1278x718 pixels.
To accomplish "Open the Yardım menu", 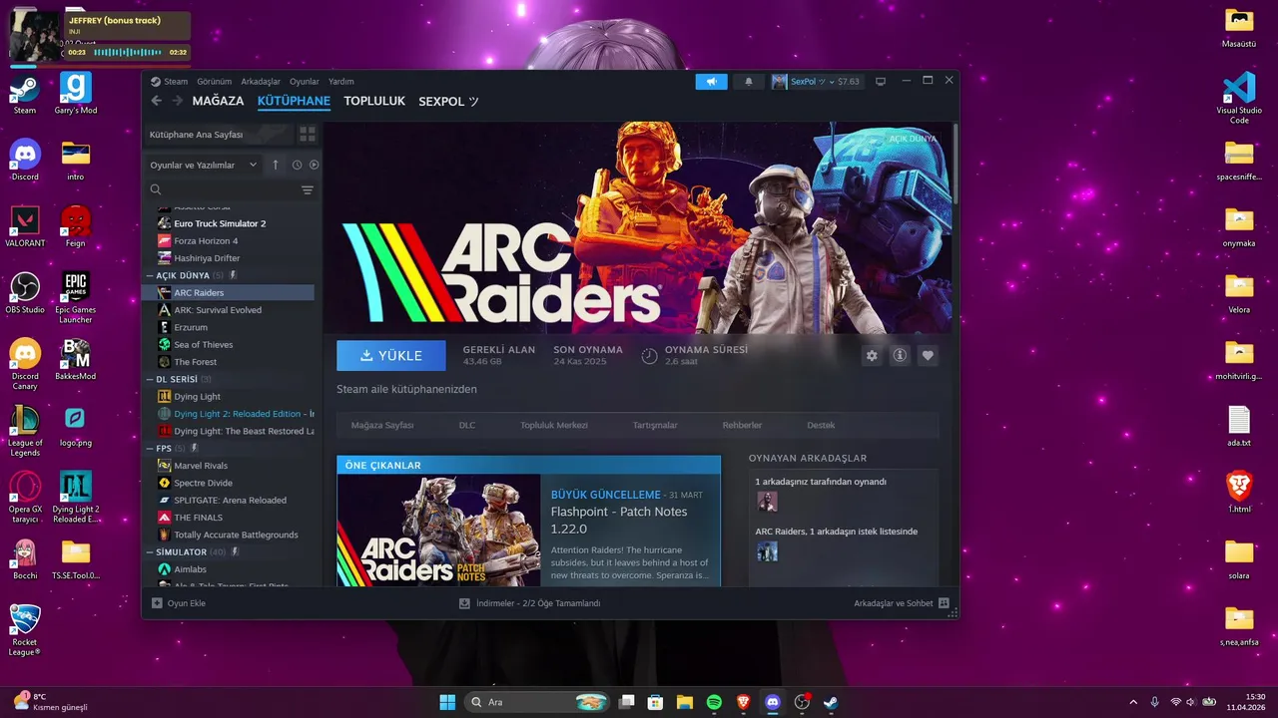I will click(x=341, y=82).
